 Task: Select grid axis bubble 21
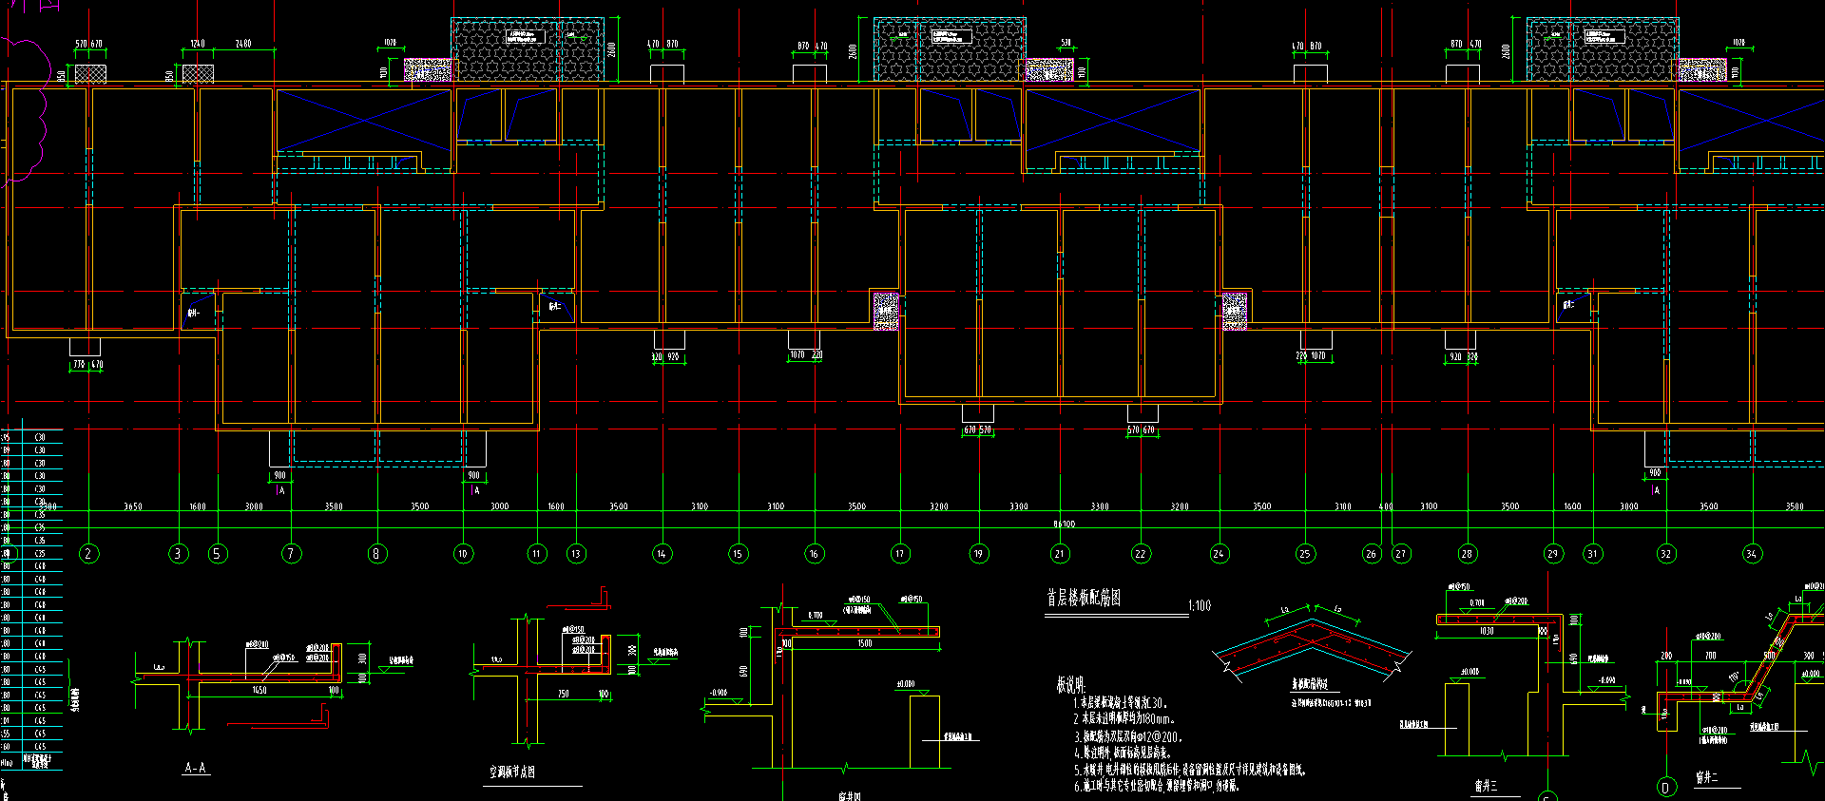click(x=1060, y=553)
